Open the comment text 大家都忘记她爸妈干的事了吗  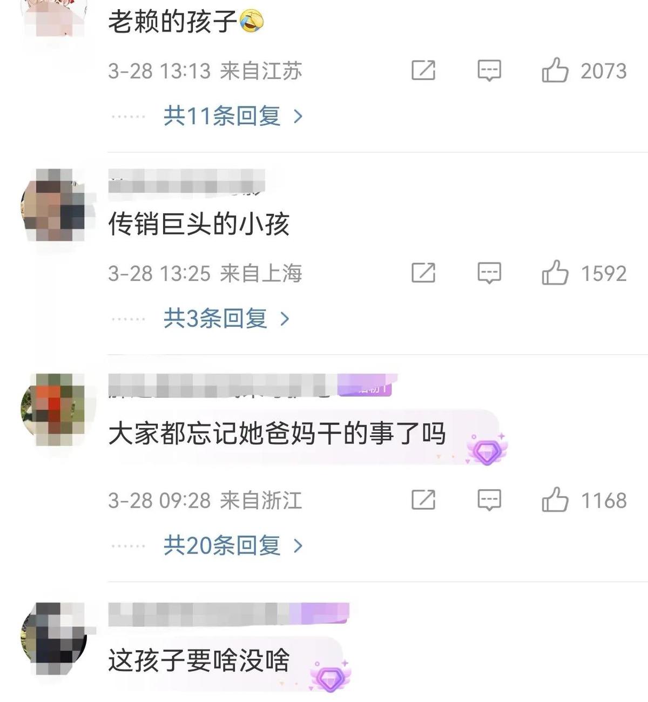click(x=277, y=434)
